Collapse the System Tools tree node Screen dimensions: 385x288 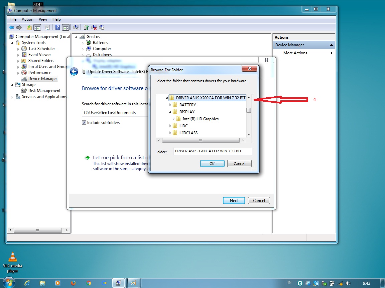12,43
